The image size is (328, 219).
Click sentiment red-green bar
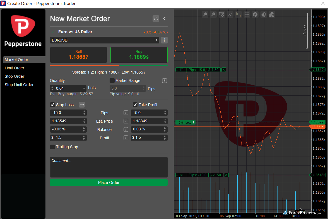(108, 65)
